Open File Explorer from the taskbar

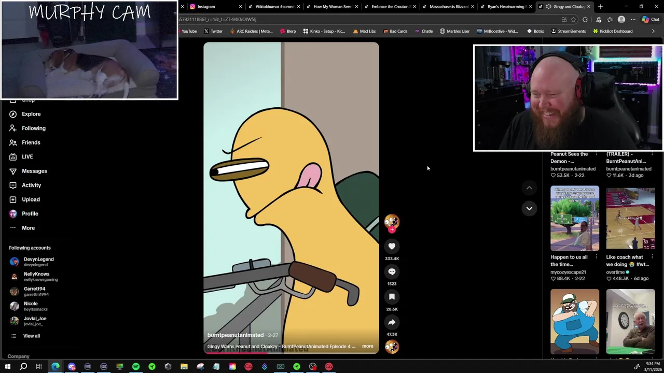click(x=184, y=367)
